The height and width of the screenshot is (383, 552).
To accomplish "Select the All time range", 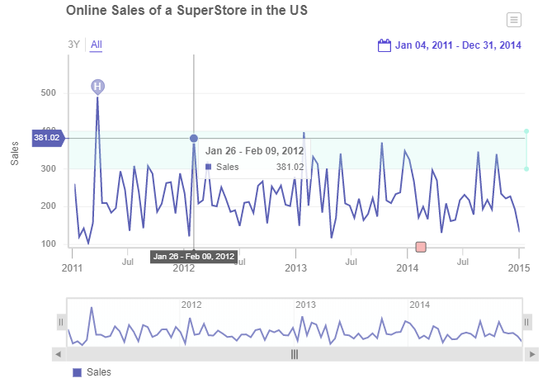I will pyautogui.click(x=97, y=45).
